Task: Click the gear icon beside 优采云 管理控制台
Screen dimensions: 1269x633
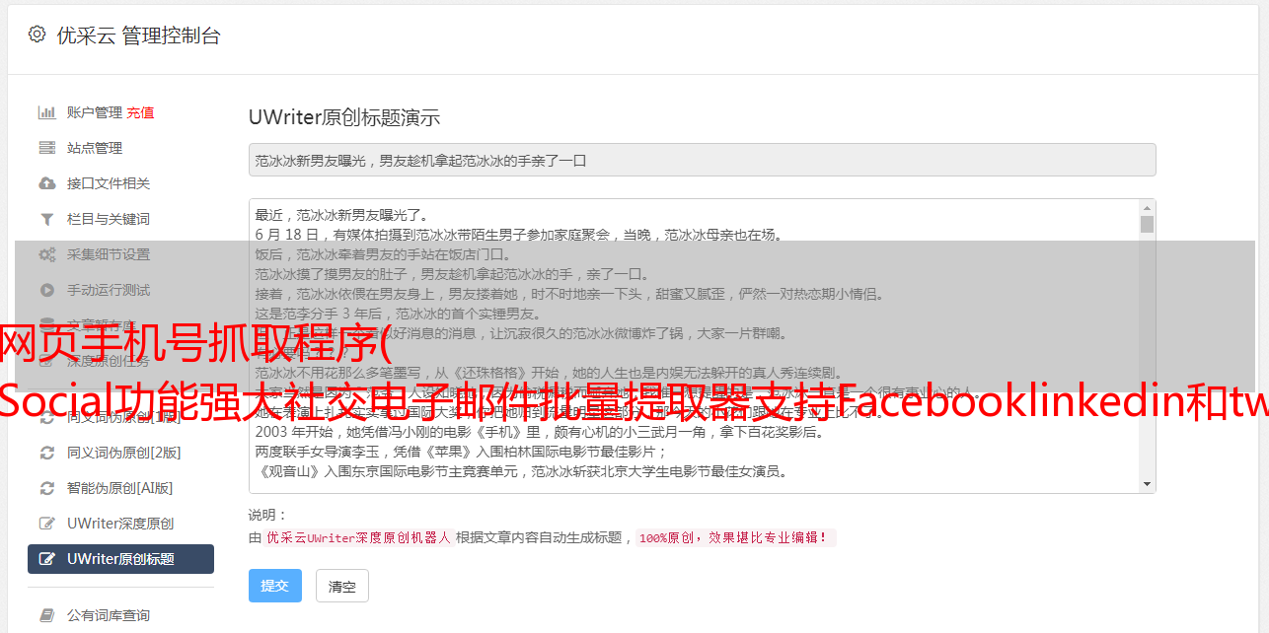Action: [37, 35]
